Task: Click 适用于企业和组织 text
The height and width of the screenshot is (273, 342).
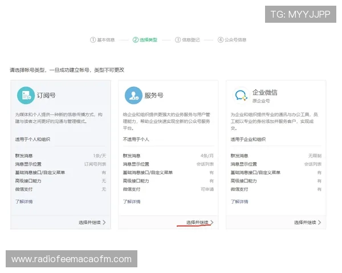Action: click(x=248, y=139)
